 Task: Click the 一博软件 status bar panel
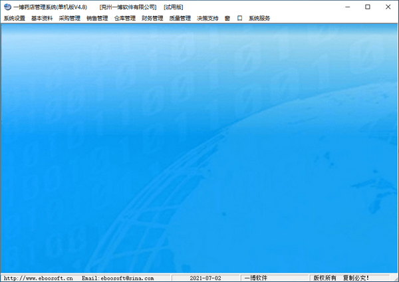[x=255, y=278]
